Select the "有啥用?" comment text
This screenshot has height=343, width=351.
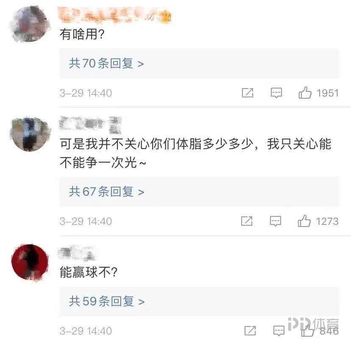(x=82, y=34)
